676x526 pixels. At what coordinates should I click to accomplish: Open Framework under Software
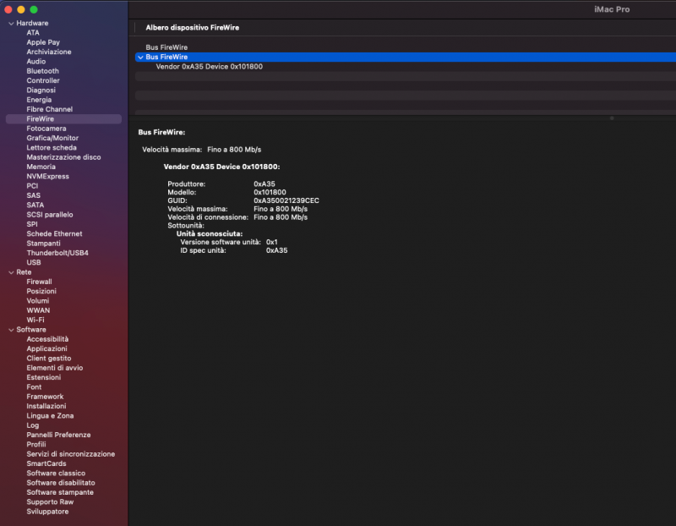(x=45, y=397)
